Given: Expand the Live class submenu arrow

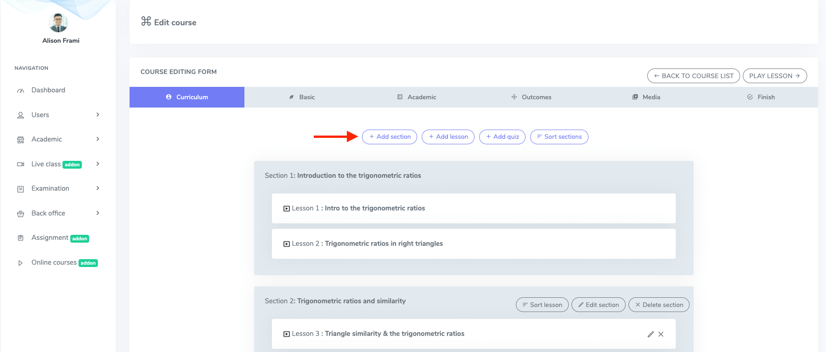Looking at the screenshot, I should [97, 164].
